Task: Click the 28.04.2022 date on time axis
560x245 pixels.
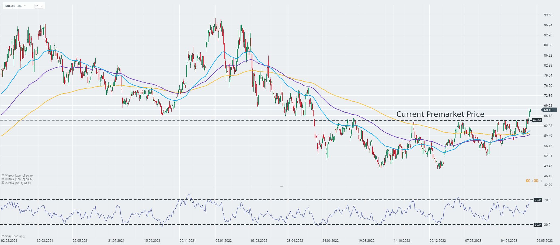Action: (x=295, y=241)
